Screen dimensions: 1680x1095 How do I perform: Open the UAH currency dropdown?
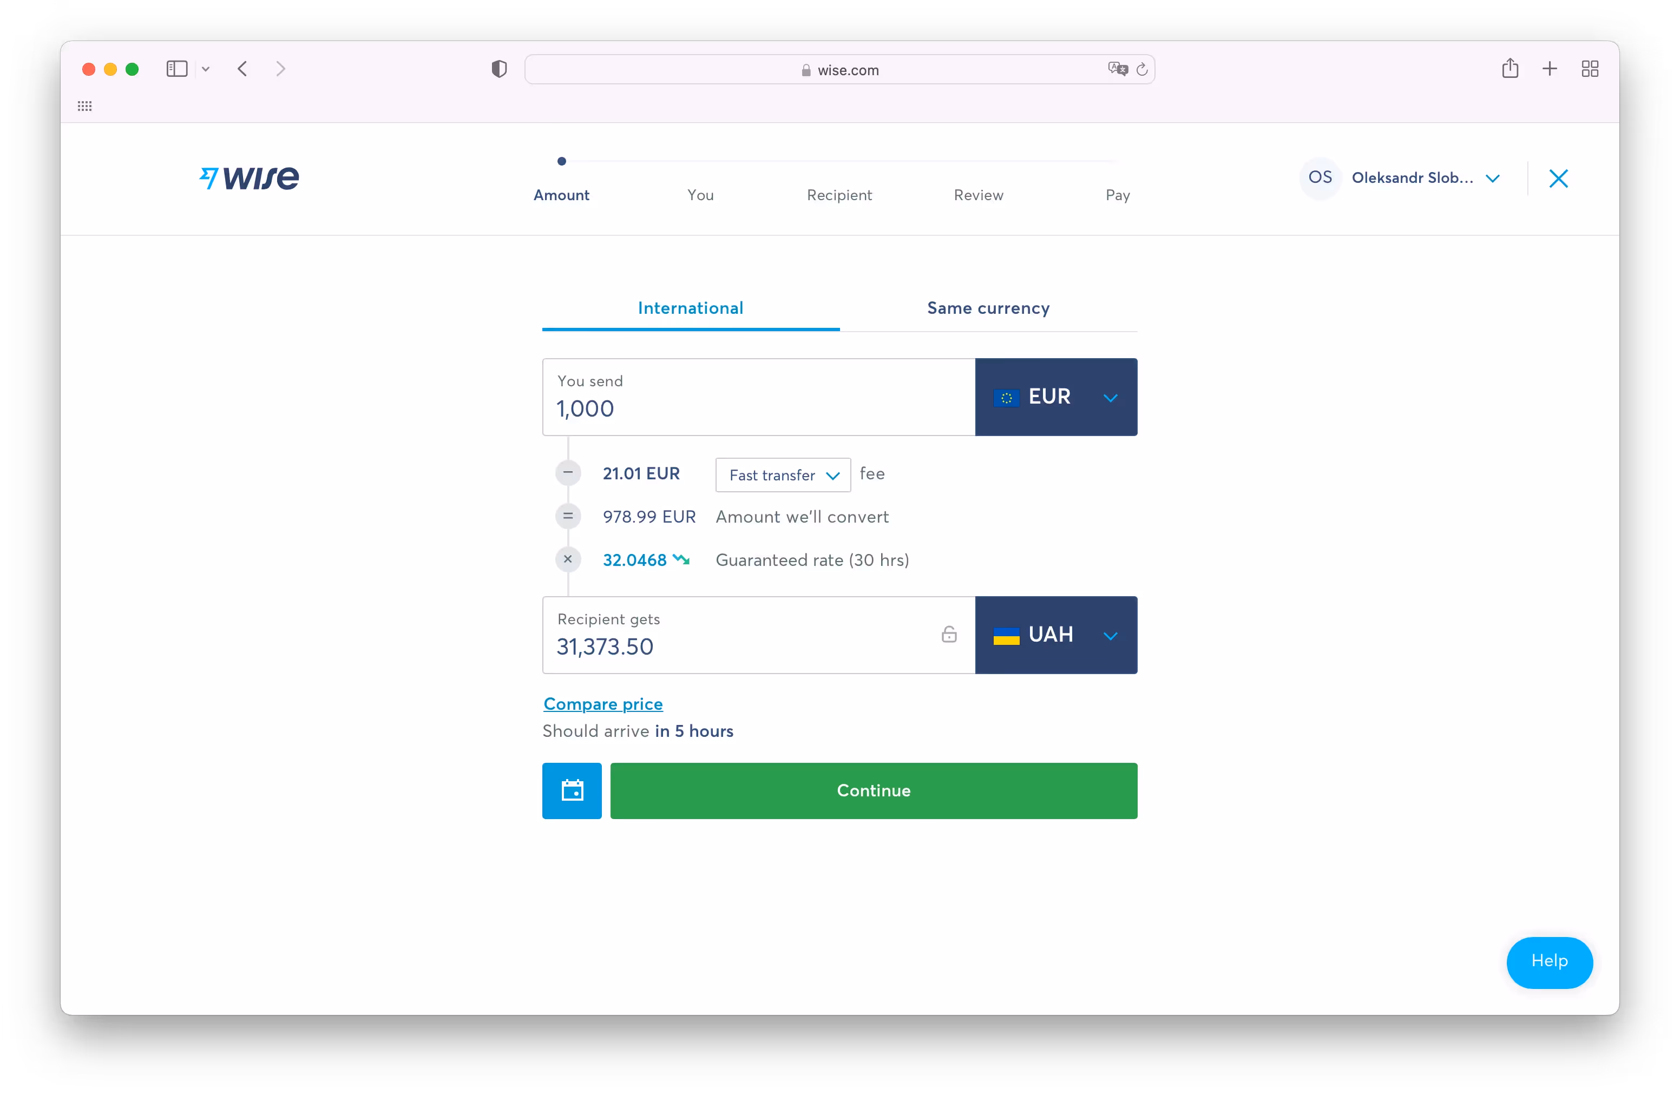coord(1055,635)
